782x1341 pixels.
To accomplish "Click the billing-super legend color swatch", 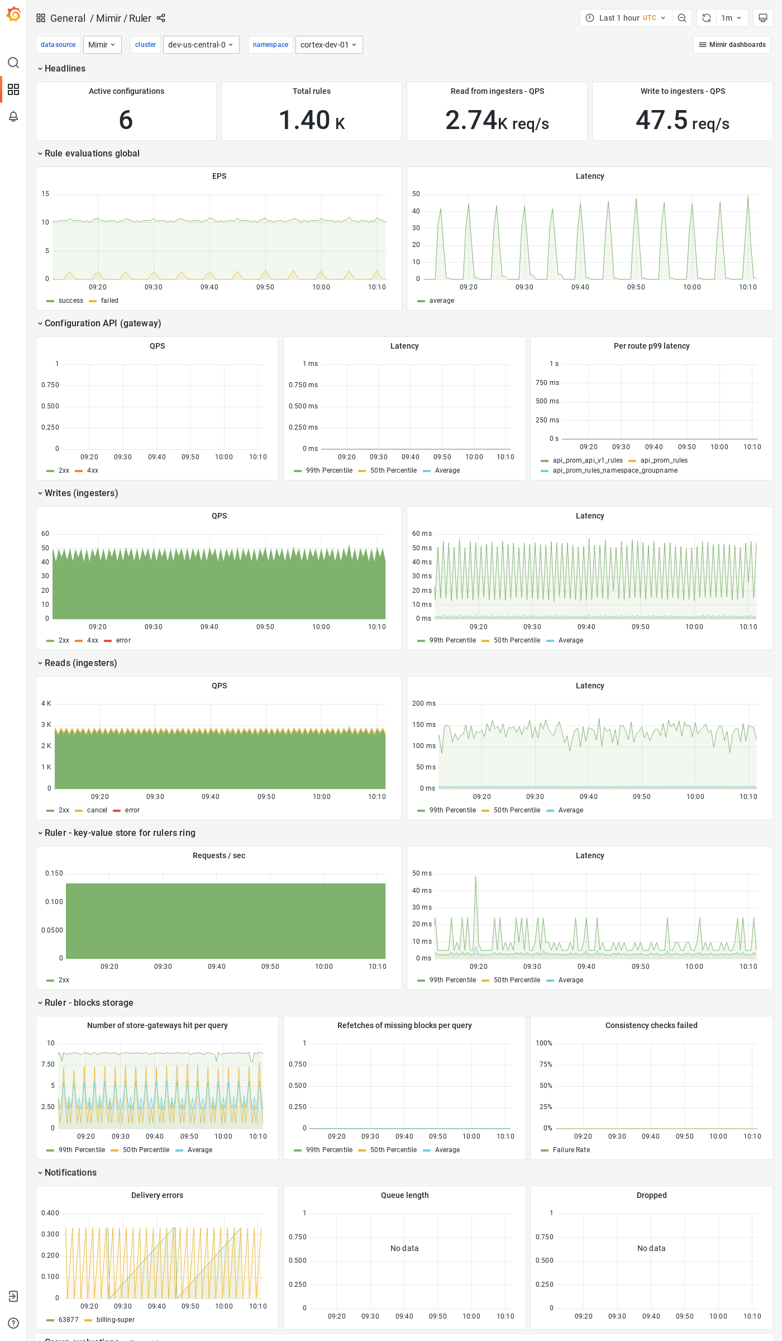I will 88,1320.
